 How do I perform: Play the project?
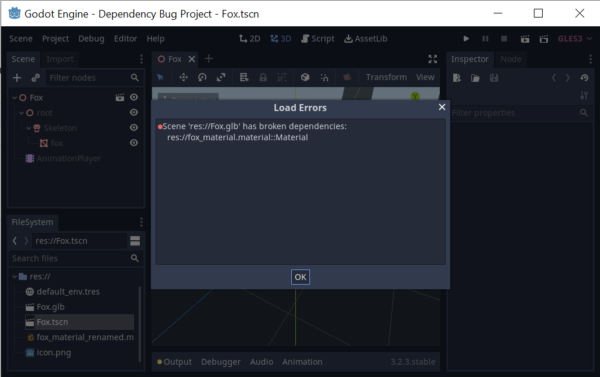466,39
